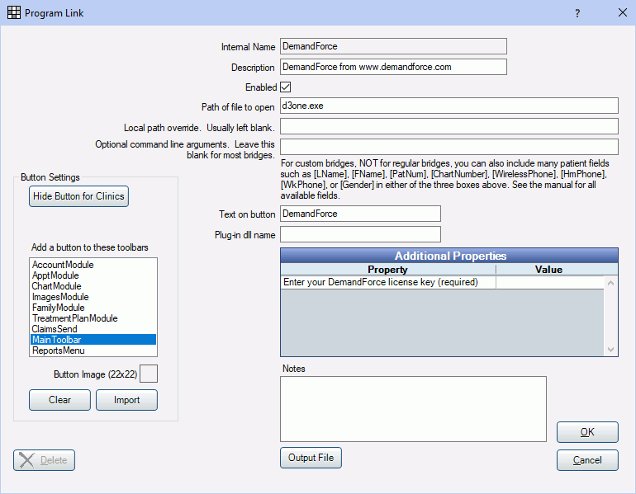Screen dimensions: 636x494
Task: Click the Delete button
Action: click(x=45, y=460)
